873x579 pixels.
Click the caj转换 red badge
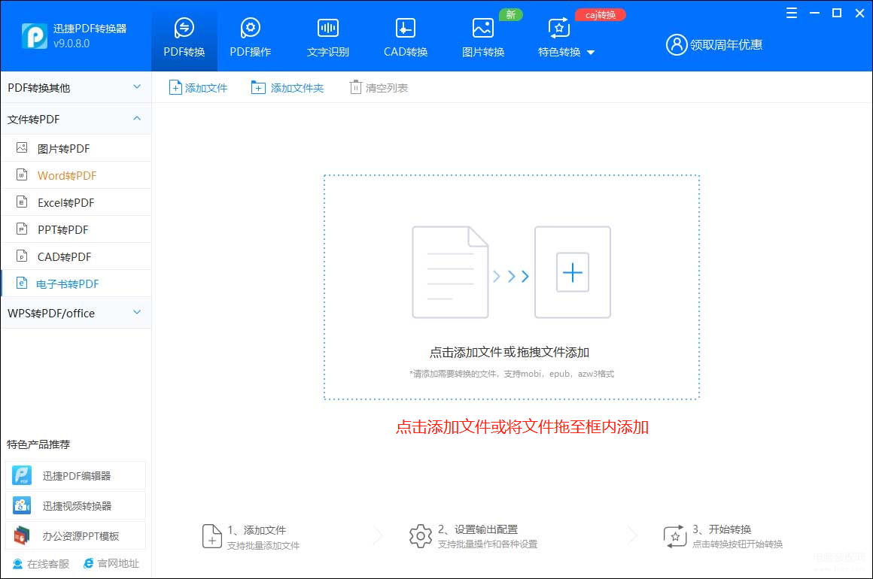601,15
